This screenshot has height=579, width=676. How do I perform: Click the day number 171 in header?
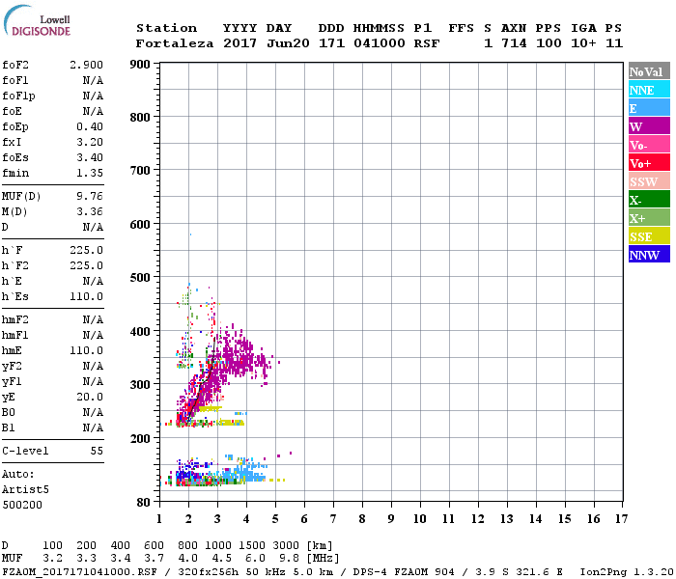click(x=331, y=43)
